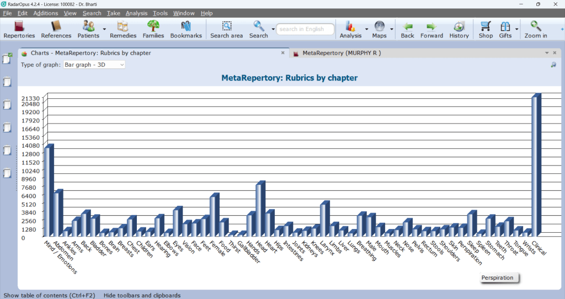The image size is (565, 299).
Task: Click the 21330 axis value
Action: coord(31,98)
